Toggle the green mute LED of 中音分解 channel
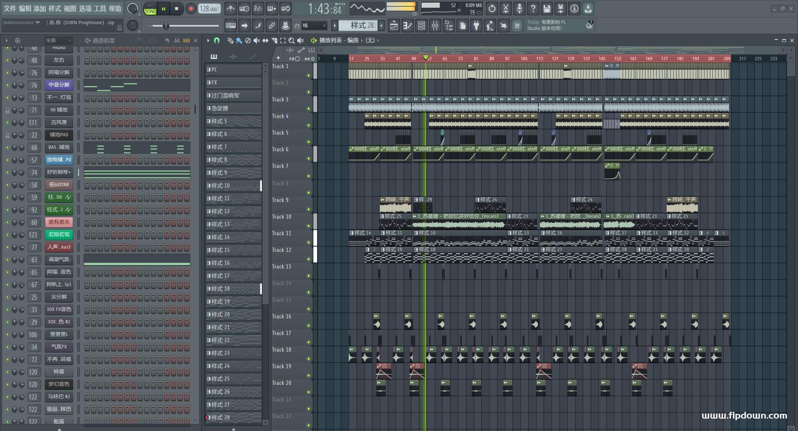This screenshot has height=431, width=798. (x=7, y=85)
